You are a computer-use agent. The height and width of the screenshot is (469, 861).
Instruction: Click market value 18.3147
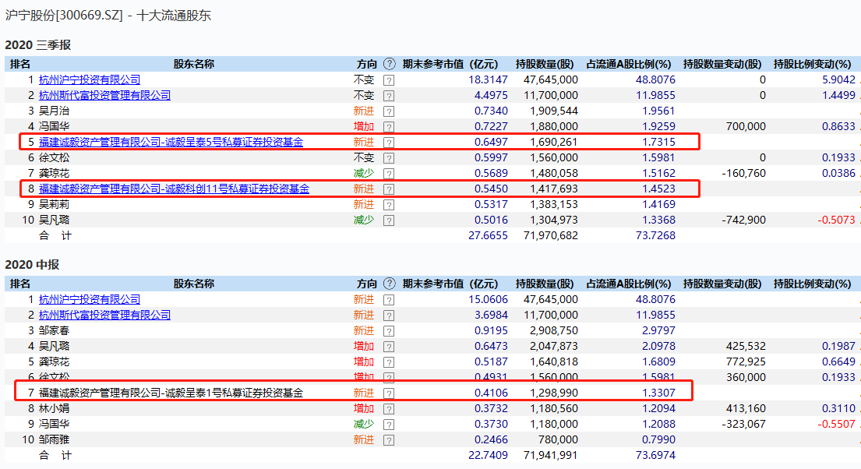[x=488, y=79]
